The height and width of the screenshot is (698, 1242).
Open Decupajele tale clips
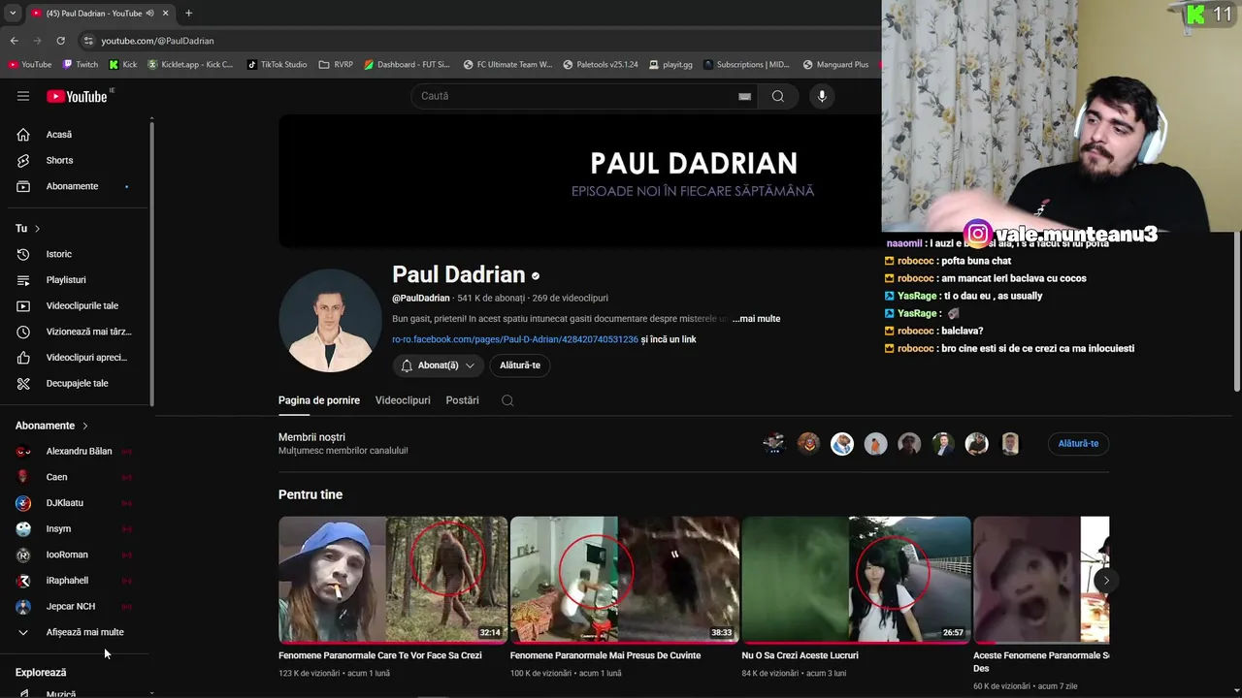(x=76, y=383)
